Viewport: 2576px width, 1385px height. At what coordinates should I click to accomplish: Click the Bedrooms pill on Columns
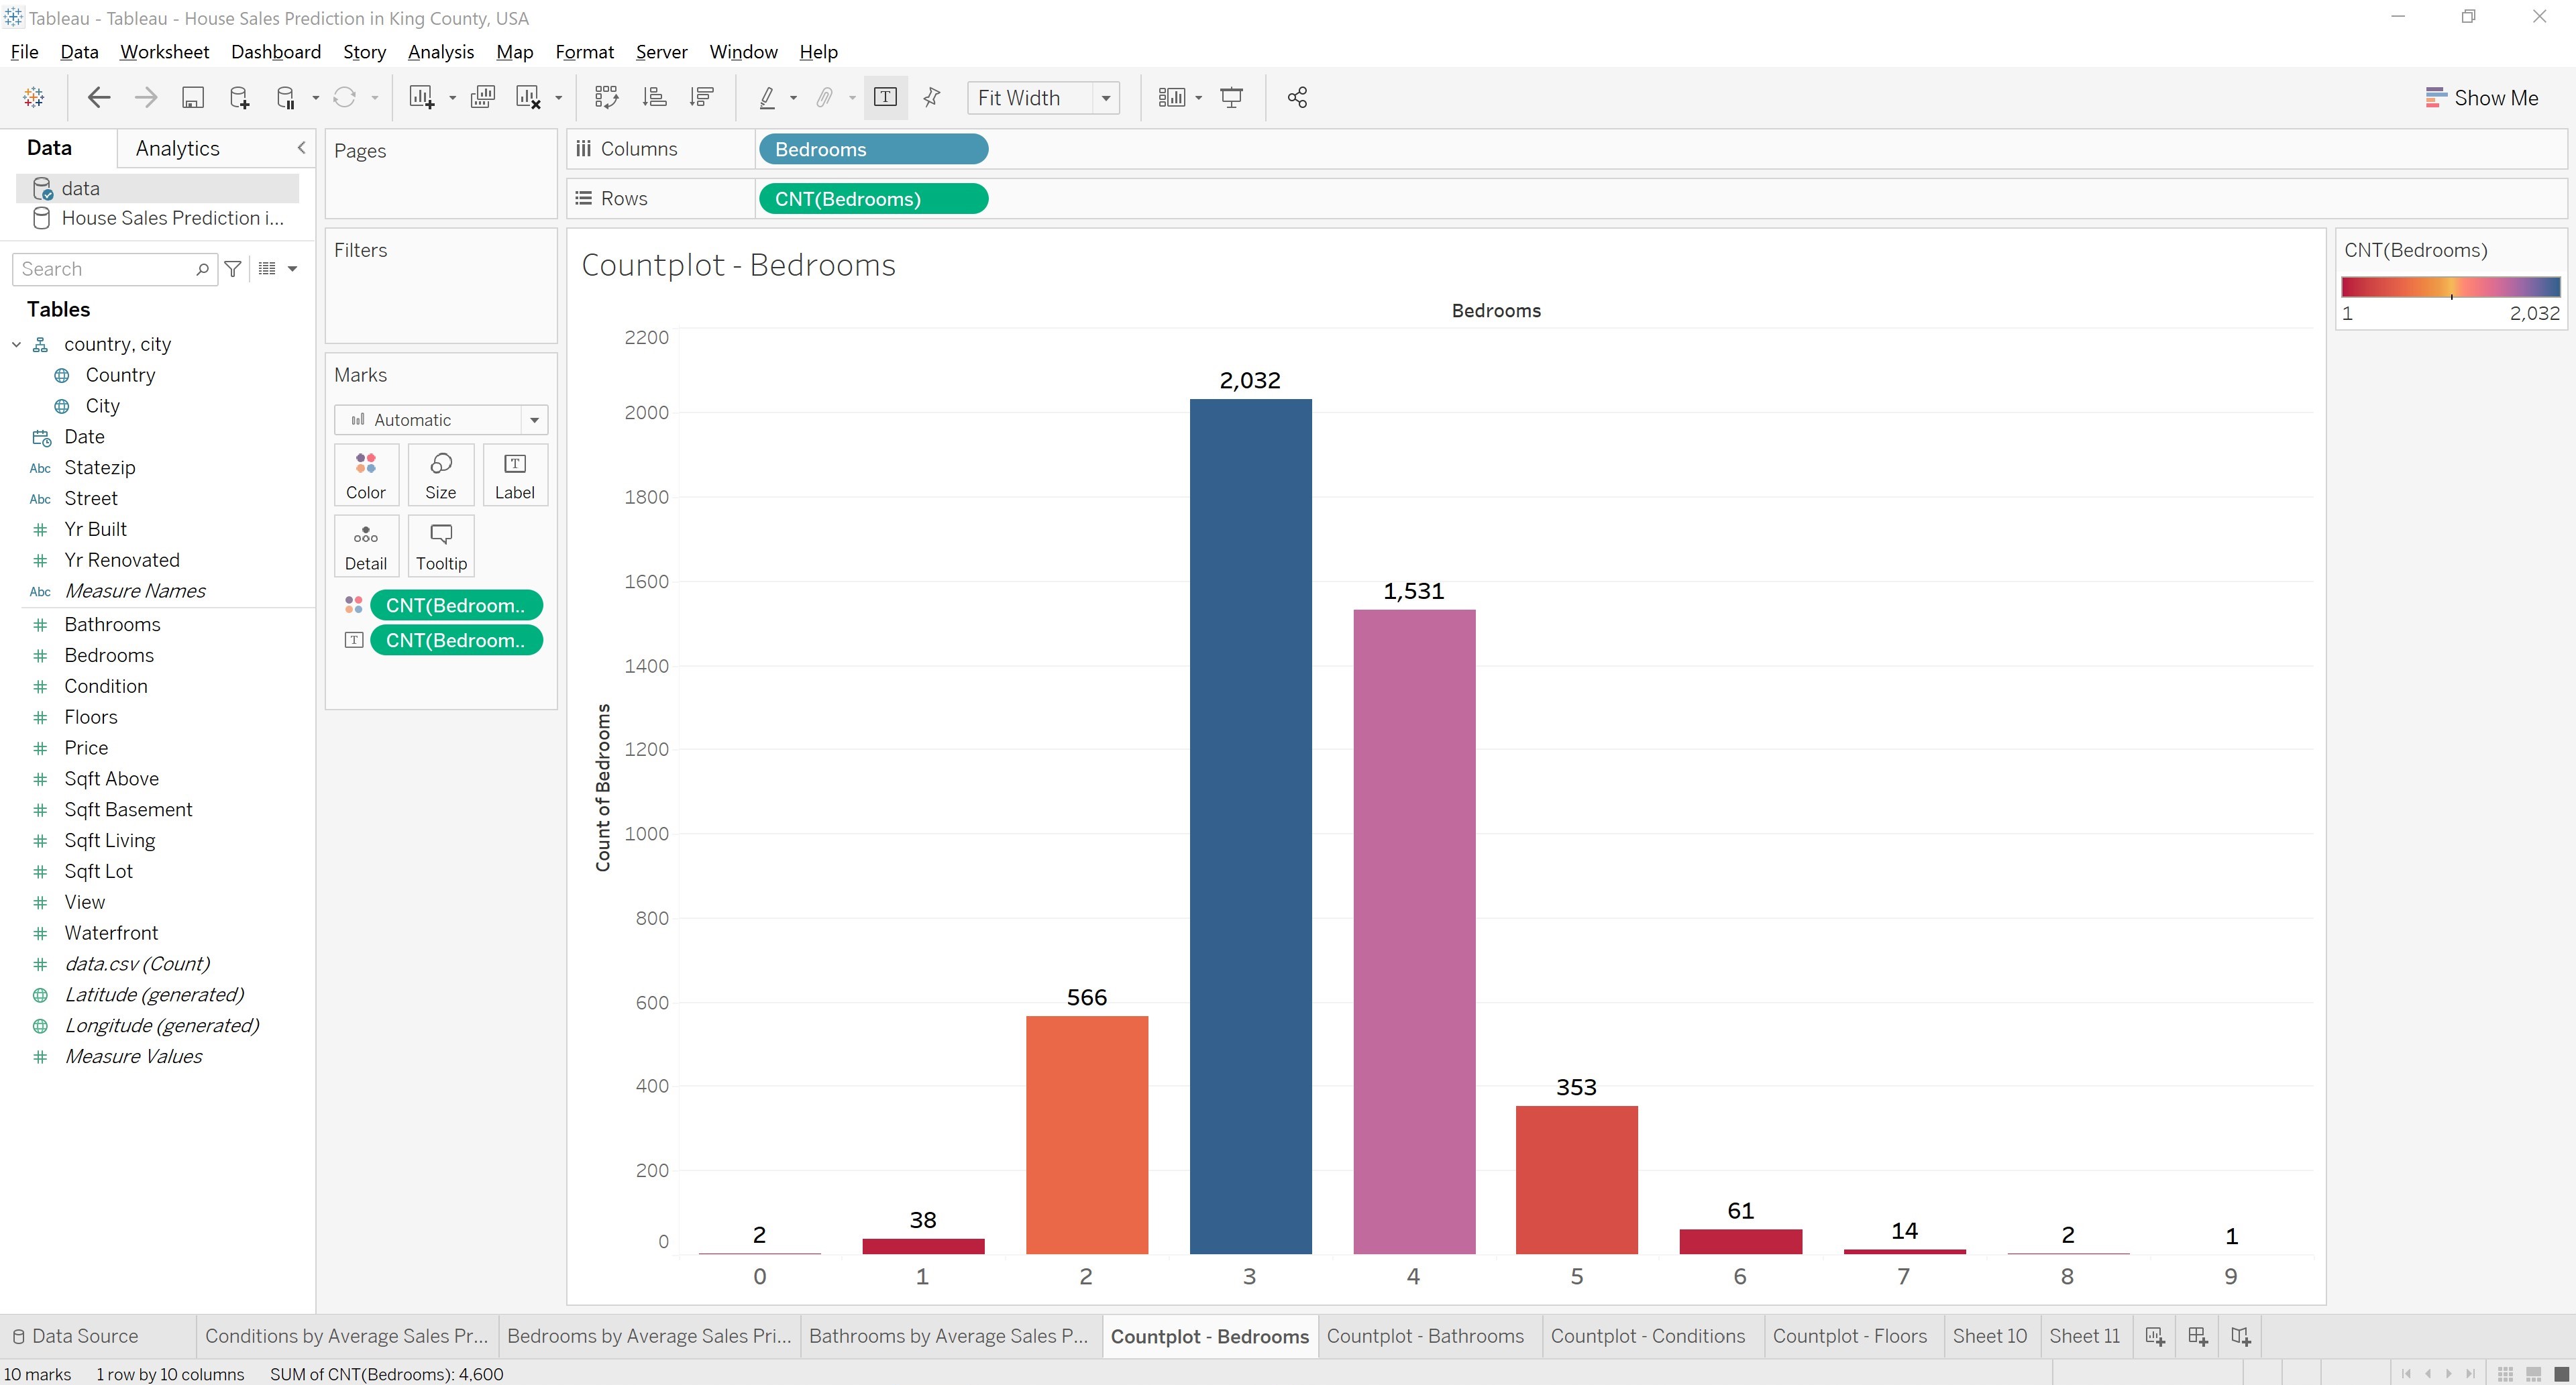[x=873, y=149]
